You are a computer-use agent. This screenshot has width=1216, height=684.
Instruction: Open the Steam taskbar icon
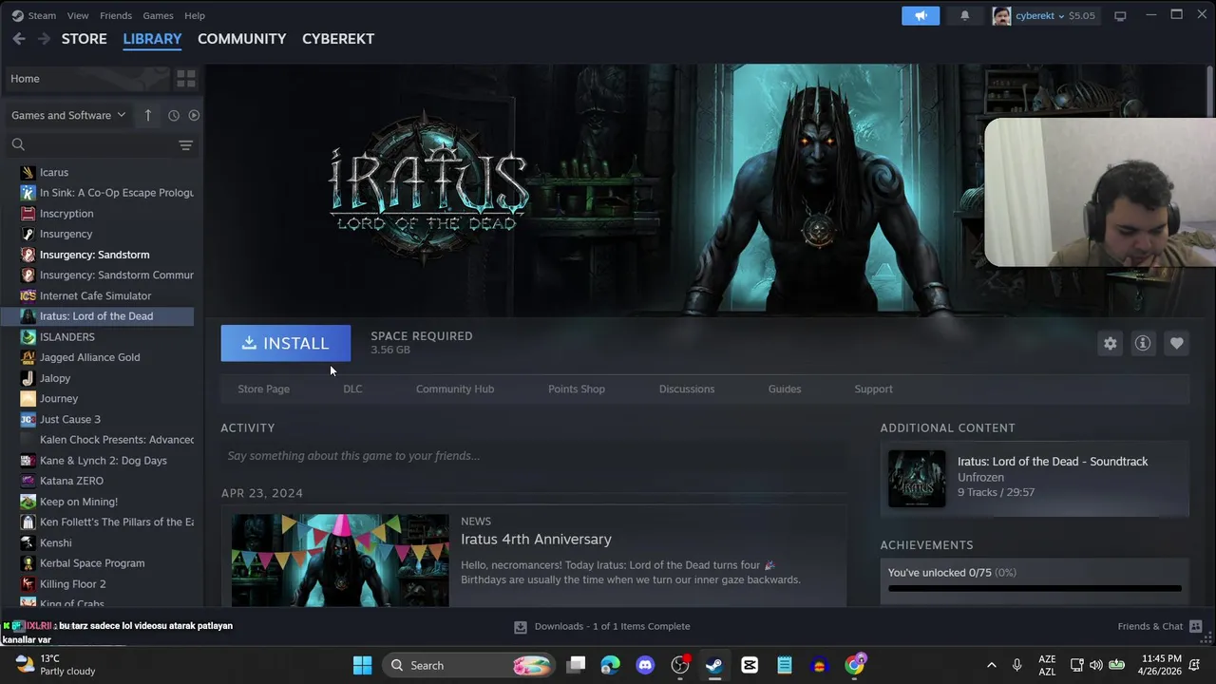[x=714, y=665]
